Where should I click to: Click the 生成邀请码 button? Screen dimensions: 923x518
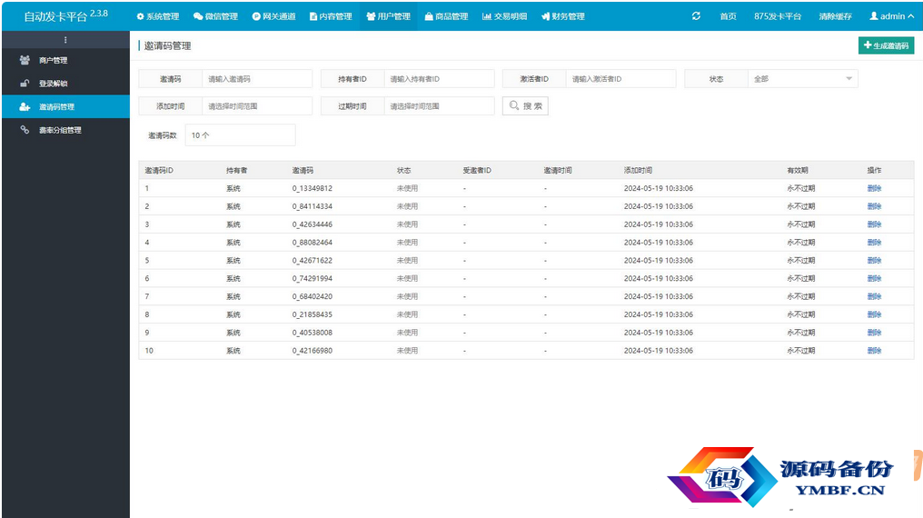coord(886,45)
